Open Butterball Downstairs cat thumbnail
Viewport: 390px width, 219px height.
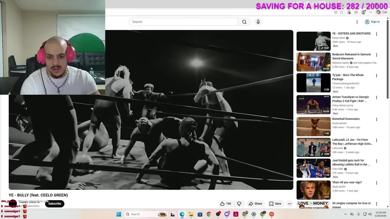[x=314, y=127]
